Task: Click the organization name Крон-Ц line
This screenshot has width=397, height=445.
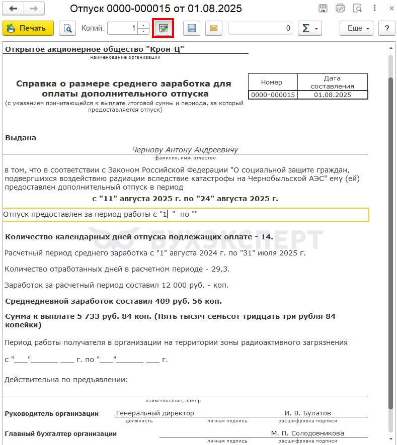Action: (x=95, y=49)
